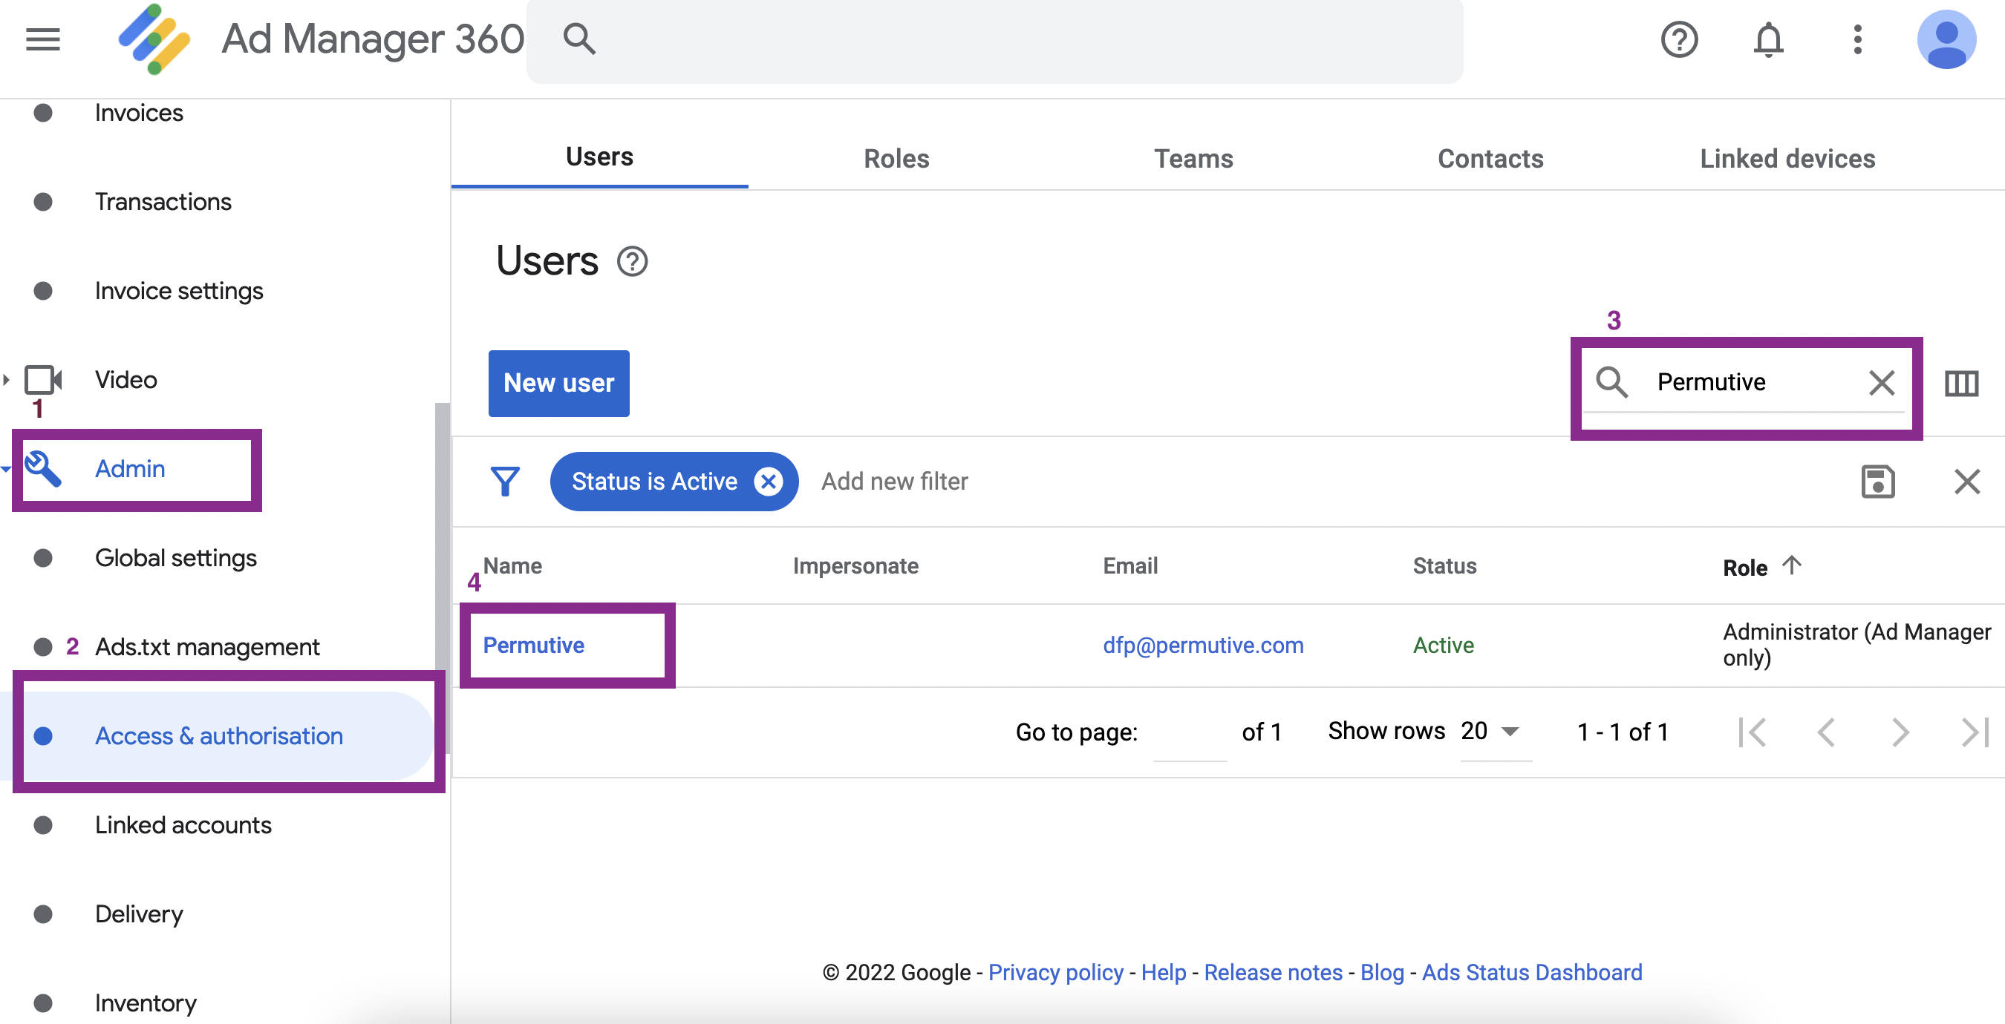Open the three-dot more options menu
Image resolution: width=2005 pixels, height=1024 pixels.
[1857, 39]
